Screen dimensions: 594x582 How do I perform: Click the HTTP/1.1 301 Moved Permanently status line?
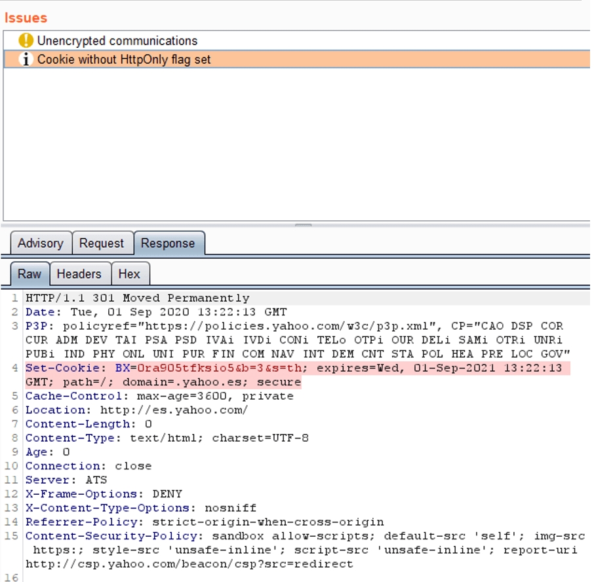[137, 298]
